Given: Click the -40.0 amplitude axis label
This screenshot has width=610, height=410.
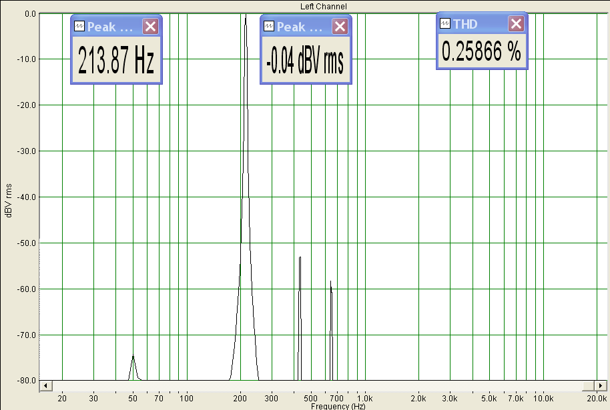Looking at the screenshot, I should click(x=27, y=197).
